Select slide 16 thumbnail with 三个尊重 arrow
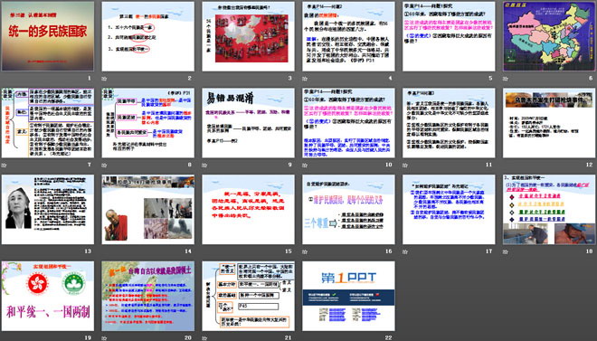Viewport: 597px width, 341px height. tap(348, 209)
